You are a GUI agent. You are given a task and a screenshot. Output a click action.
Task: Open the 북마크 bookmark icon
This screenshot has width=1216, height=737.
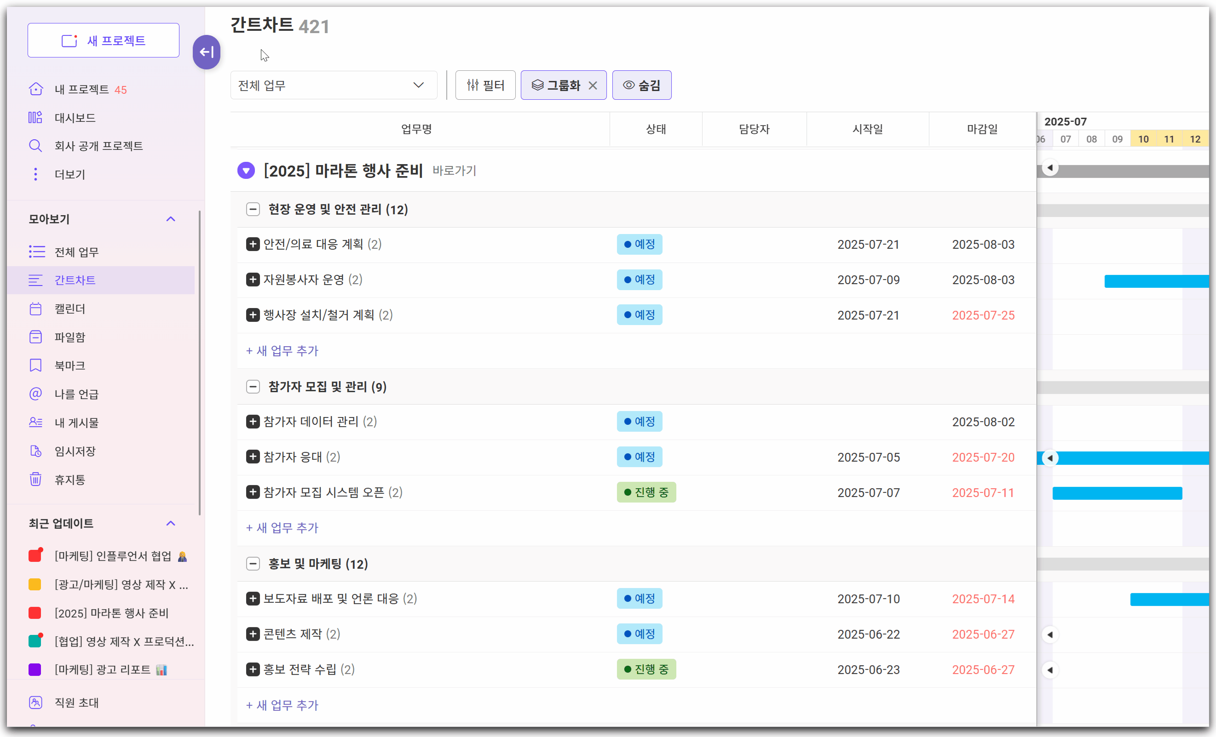point(35,366)
